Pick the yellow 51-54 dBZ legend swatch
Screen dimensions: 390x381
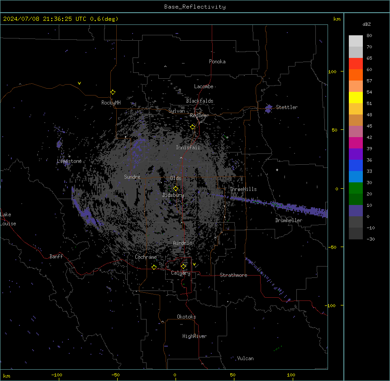click(356, 97)
